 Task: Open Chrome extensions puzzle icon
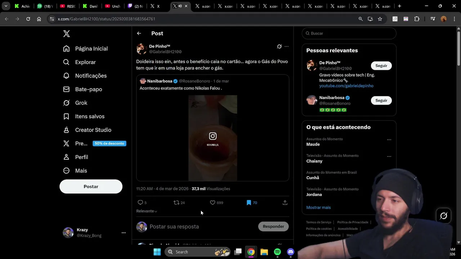coord(417,19)
